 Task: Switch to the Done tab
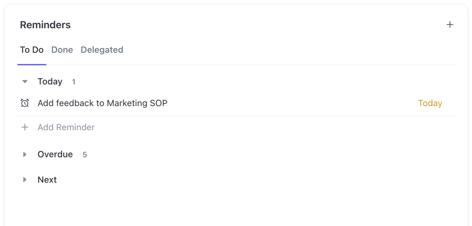pyautogui.click(x=62, y=49)
